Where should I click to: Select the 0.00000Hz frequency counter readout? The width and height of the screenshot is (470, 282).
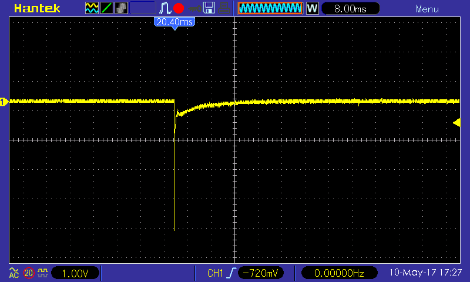click(x=339, y=273)
